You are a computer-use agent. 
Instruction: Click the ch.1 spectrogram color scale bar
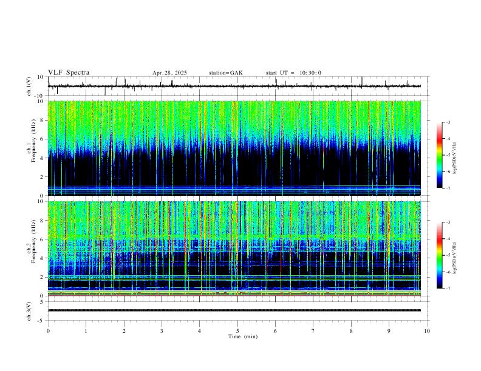click(439, 155)
